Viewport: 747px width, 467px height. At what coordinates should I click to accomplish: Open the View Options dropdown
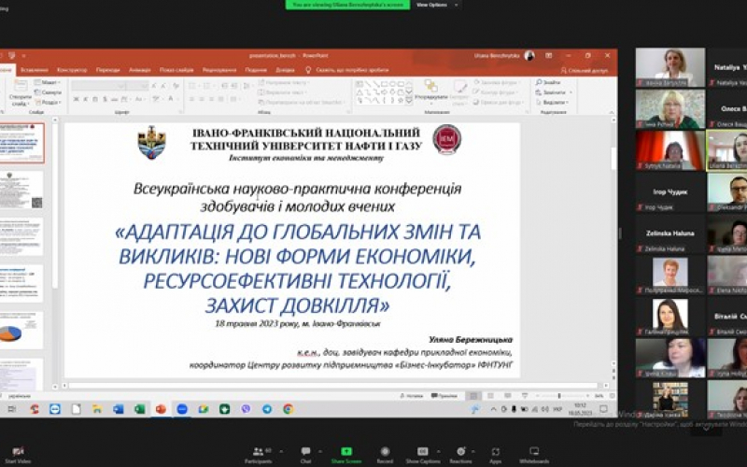pos(437,5)
